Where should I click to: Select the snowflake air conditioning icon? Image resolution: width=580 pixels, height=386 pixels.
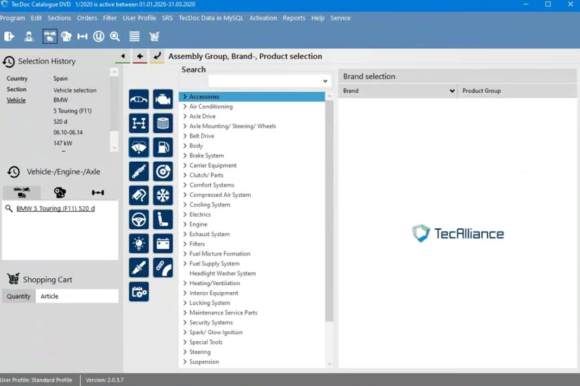(163, 195)
